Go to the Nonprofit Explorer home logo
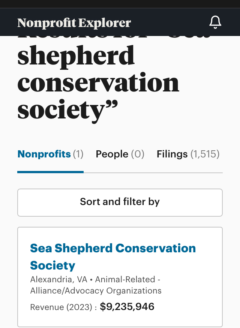The image size is (240, 328). point(74,23)
